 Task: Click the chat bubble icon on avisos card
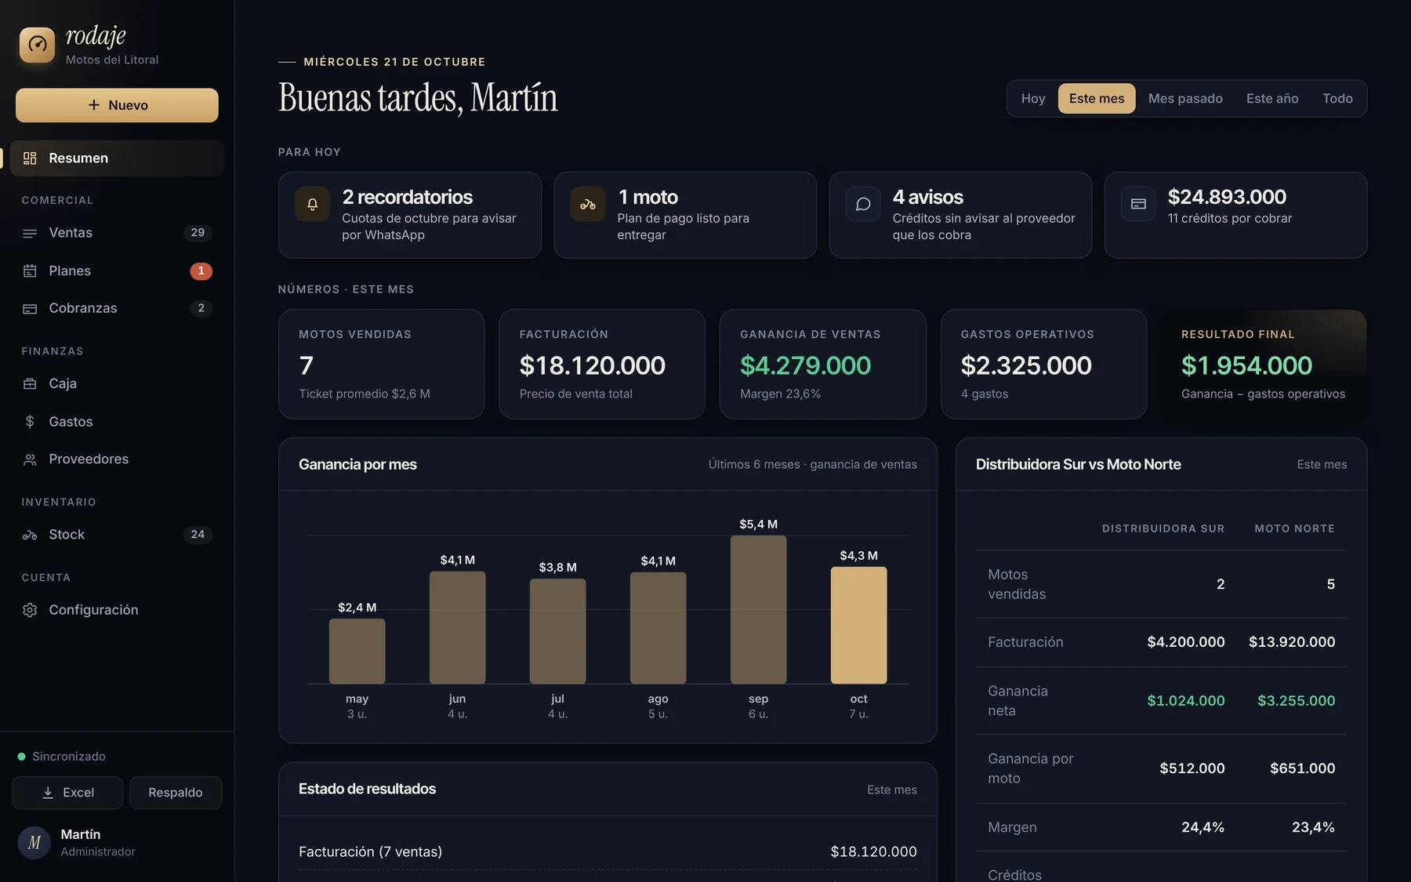[x=863, y=205]
